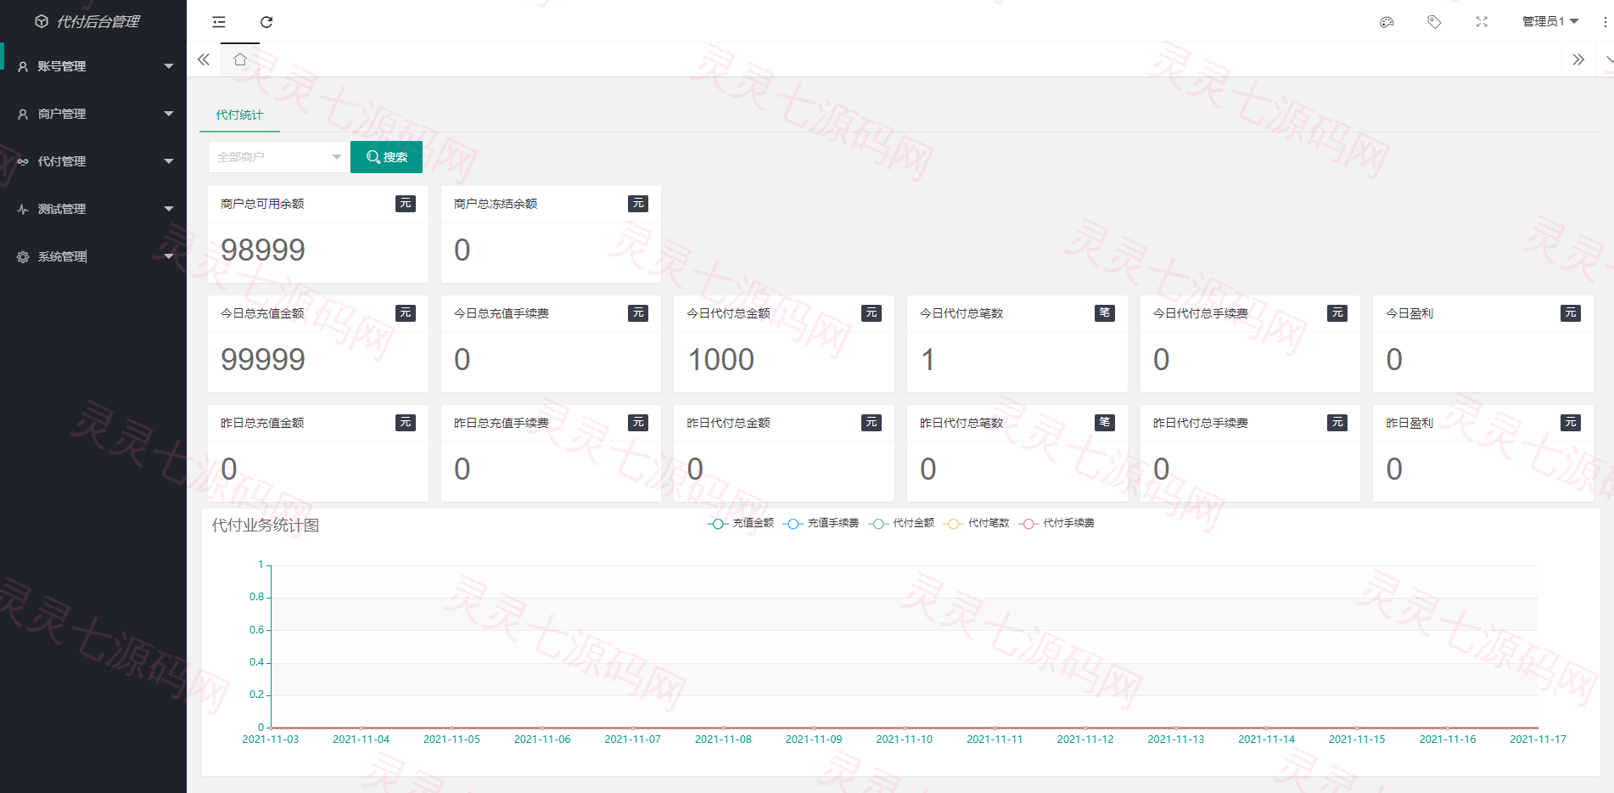Expand the 系统管理 menu

(x=93, y=256)
